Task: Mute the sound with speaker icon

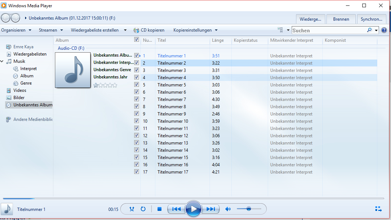Action: [x=228, y=209]
